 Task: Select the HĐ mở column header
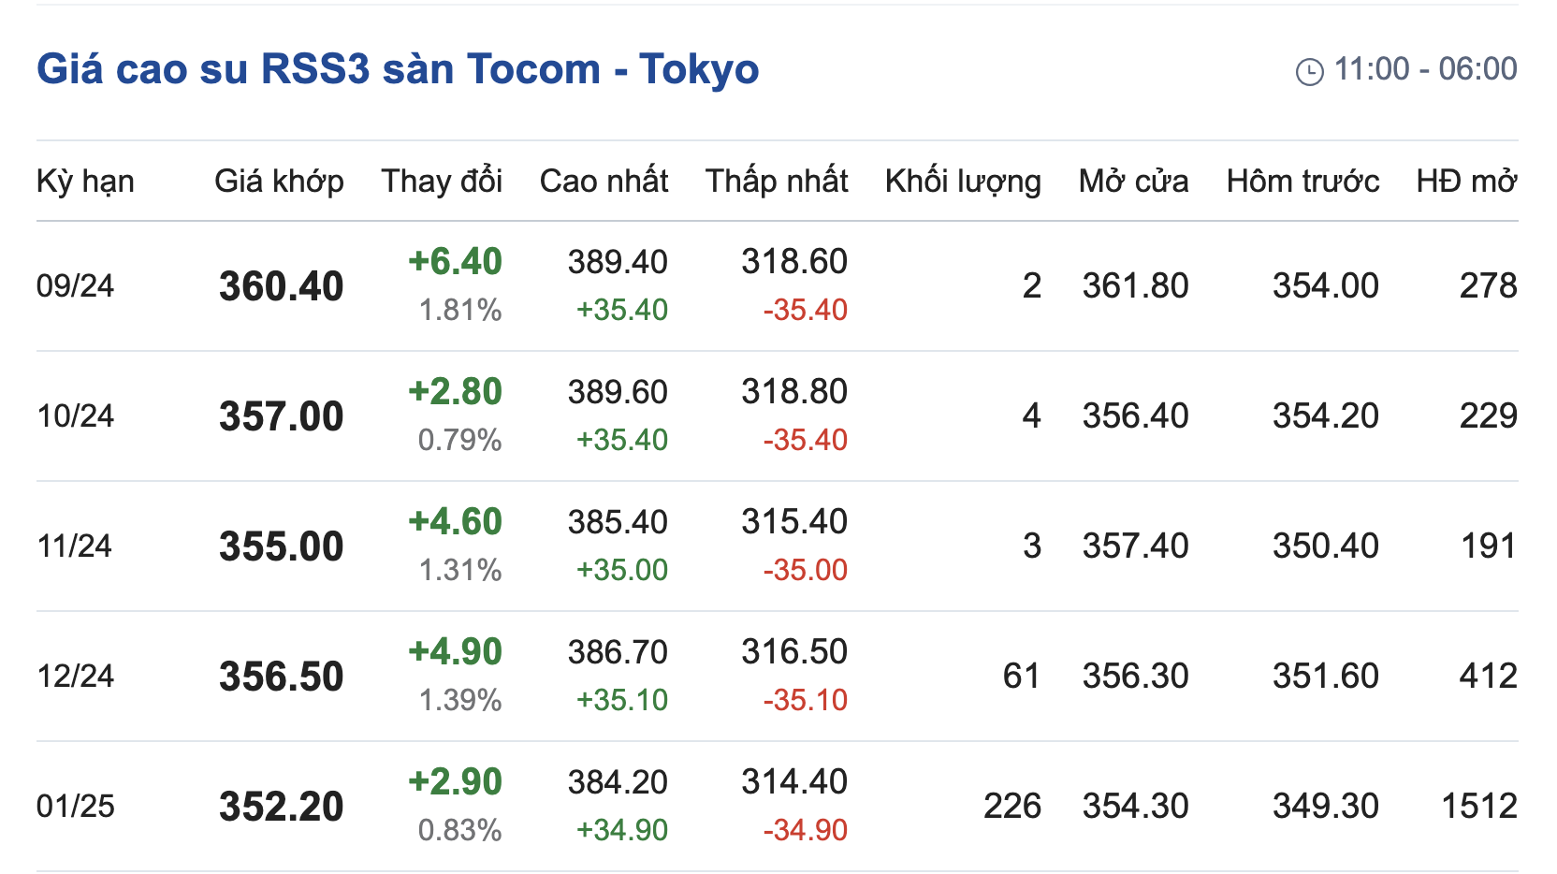pos(1466,181)
